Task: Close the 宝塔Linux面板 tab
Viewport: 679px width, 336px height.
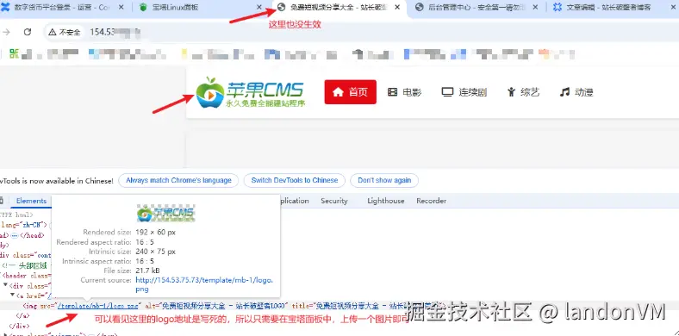Action: [259, 7]
